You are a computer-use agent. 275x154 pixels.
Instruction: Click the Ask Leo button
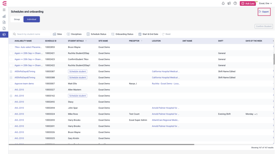click(x=248, y=4)
